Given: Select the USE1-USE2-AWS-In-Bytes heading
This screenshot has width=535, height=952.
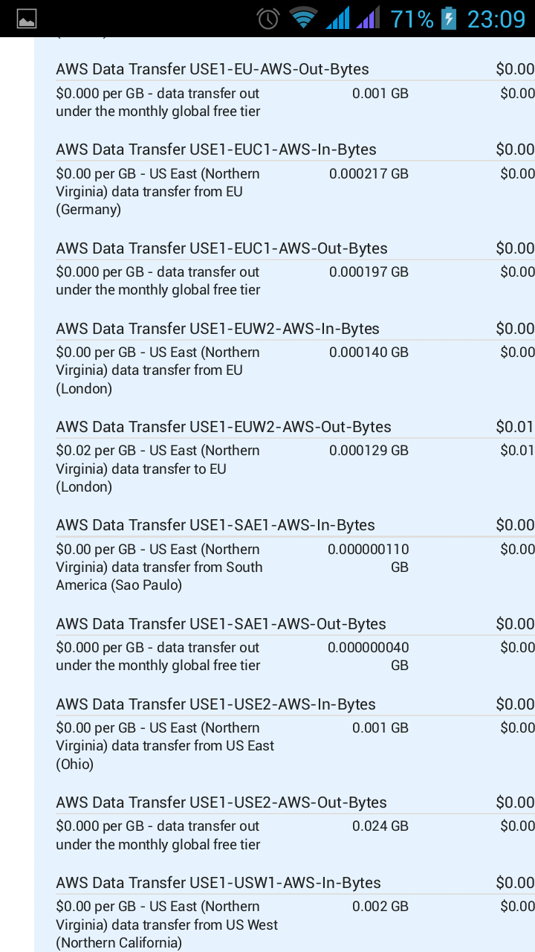Looking at the screenshot, I should point(215,704).
